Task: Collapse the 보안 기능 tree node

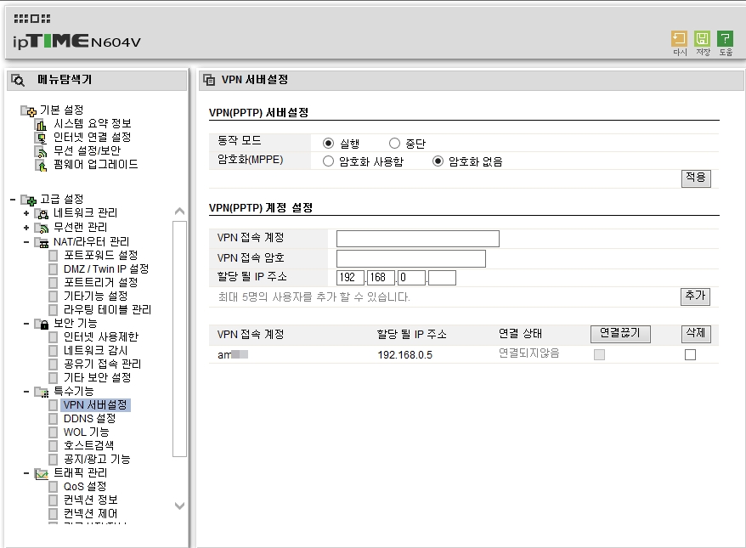Action: pos(26,324)
